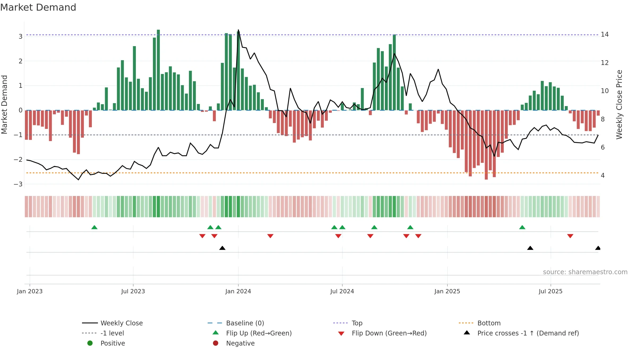This screenshot has height=358, width=637.
Task: Click the Negative legend label
Action: (x=240, y=343)
